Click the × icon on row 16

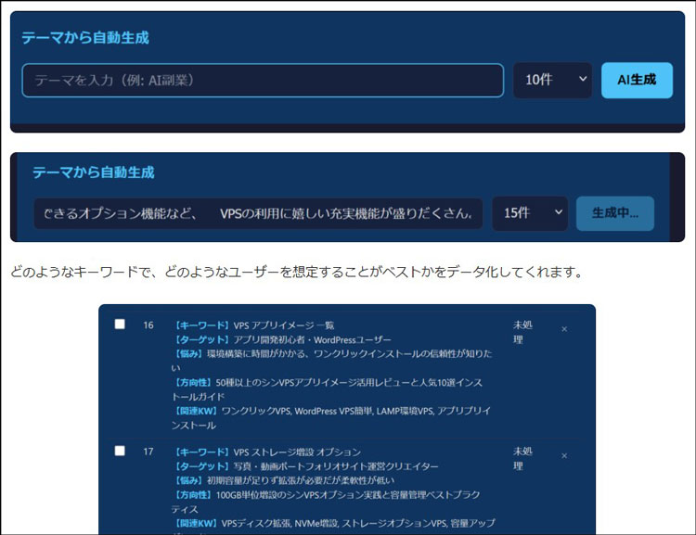564,329
